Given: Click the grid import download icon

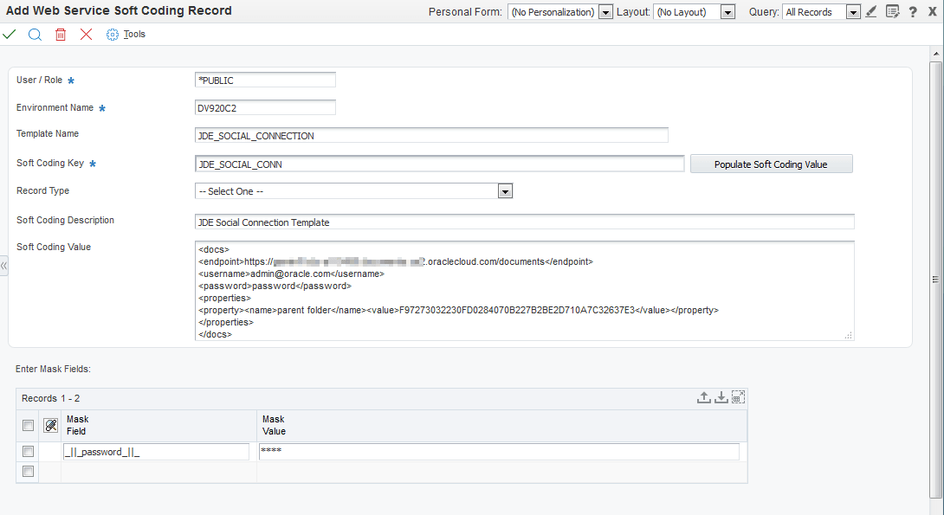Looking at the screenshot, I should 721,397.
